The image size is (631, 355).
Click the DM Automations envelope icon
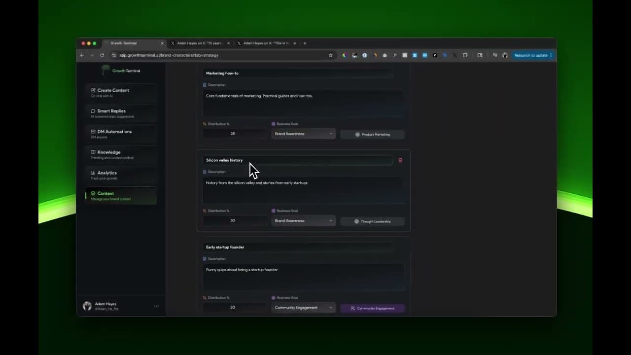point(93,132)
